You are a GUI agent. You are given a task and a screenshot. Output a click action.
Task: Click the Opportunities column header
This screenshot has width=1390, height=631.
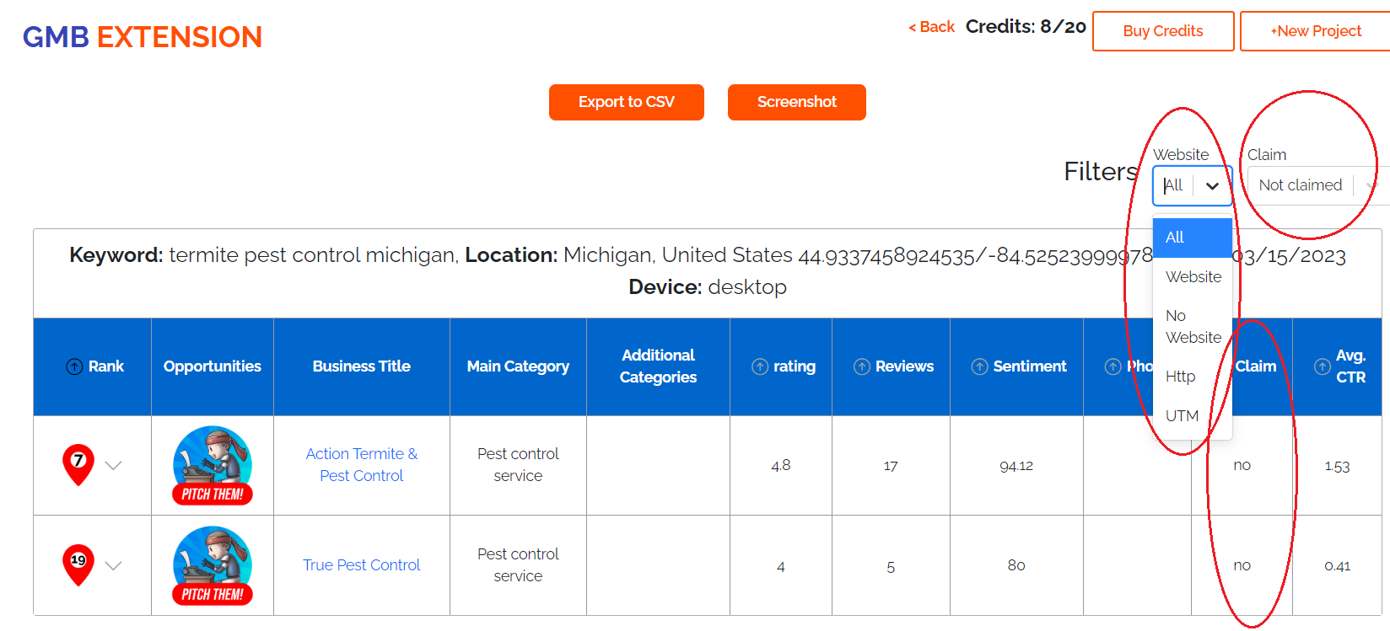point(213,366)
